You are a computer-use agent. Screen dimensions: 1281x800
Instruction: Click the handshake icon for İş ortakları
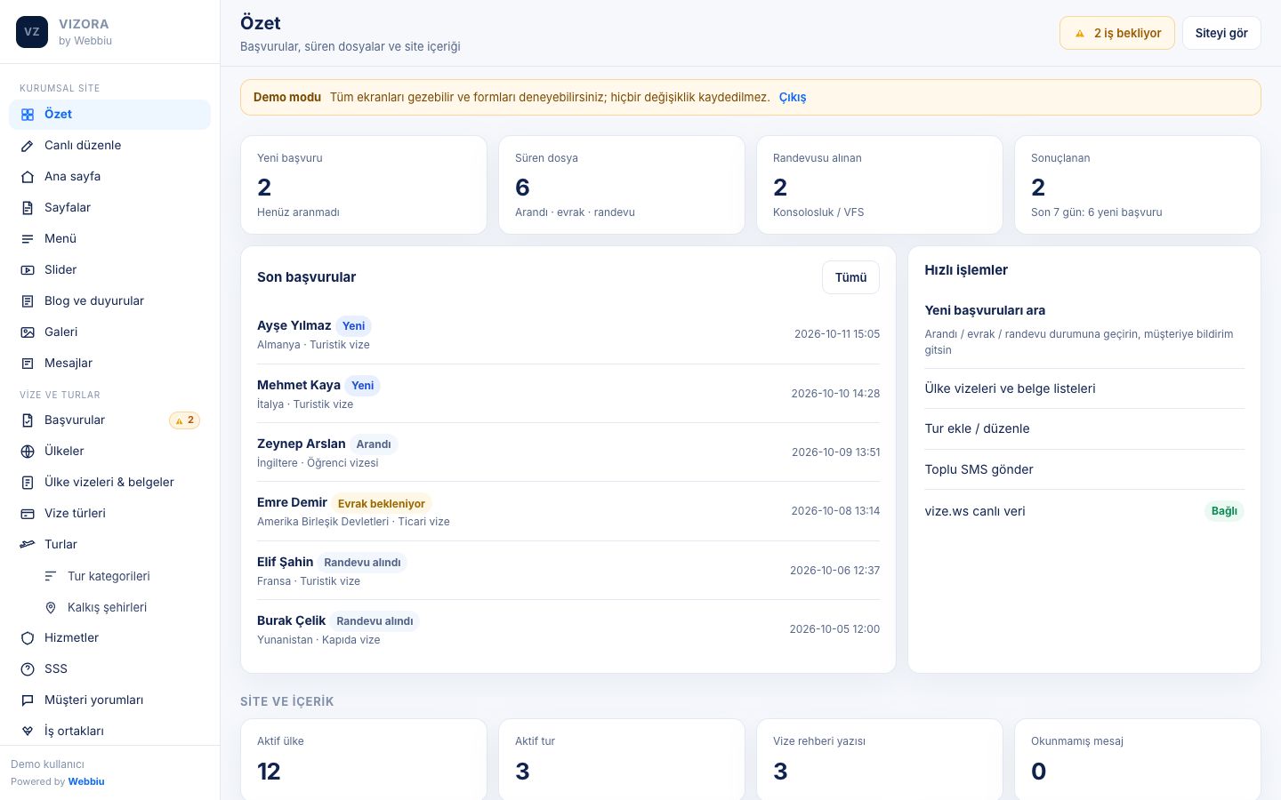click(x=28, y=732)
